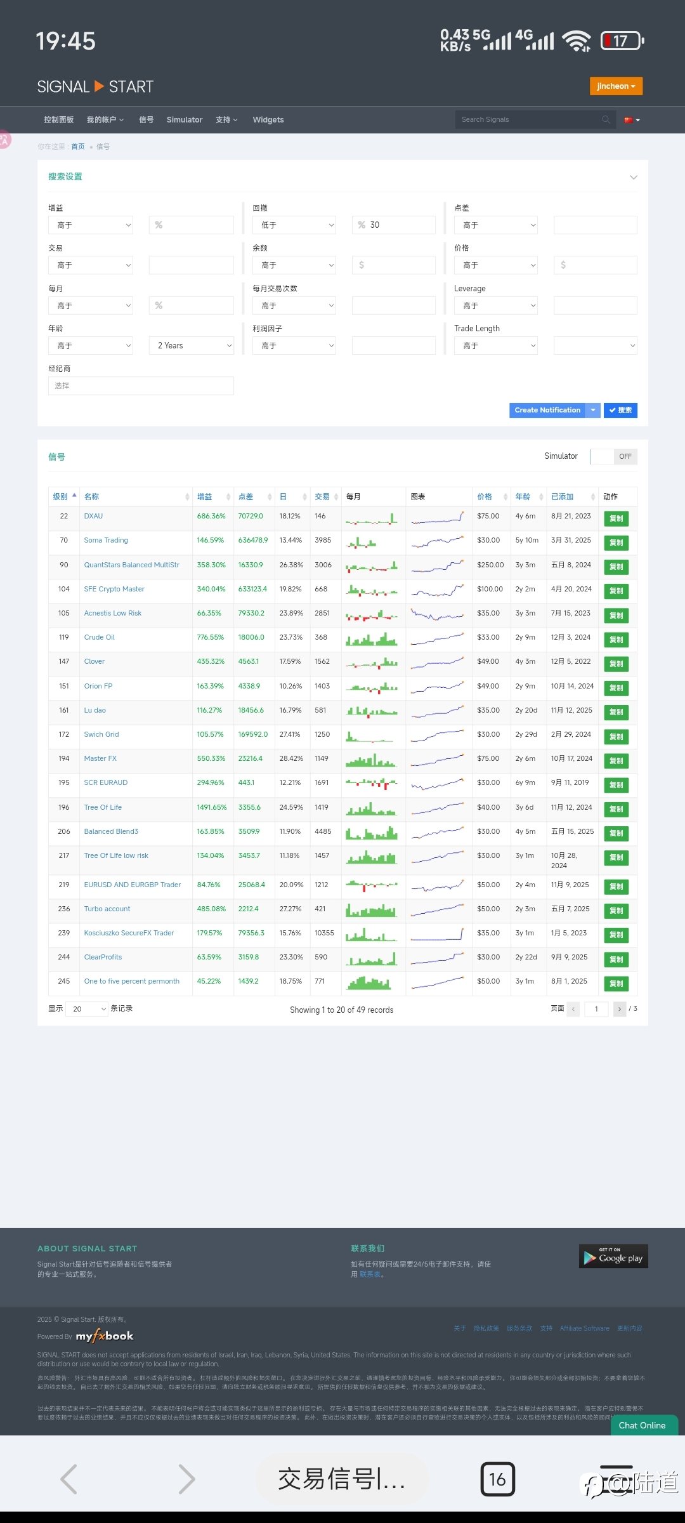The width and height of the screenshot is (685, 1523).
Task: Open 控制面板 menu item
Action: [x=59, y=120]
